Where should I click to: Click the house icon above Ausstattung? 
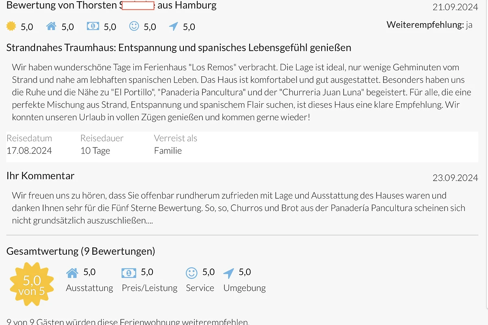[x=72, y=273]
